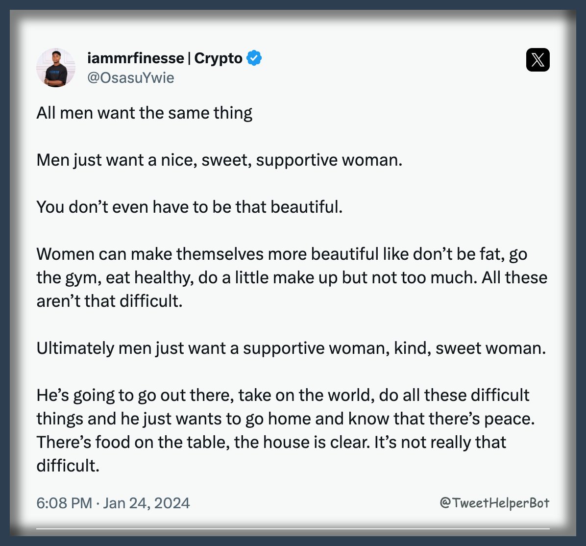
Task: Click the Jan 24, 2024 date
Action: pos(146,503)
